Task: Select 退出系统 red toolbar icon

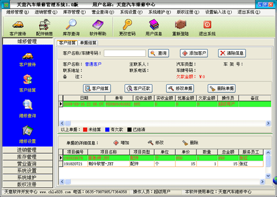Action: pyautogui.click(x=207, y=28)
